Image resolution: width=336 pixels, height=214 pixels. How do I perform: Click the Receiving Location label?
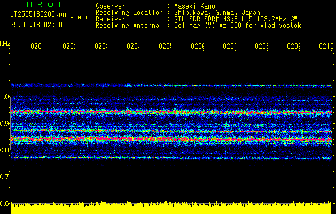[x=129, y=13]
